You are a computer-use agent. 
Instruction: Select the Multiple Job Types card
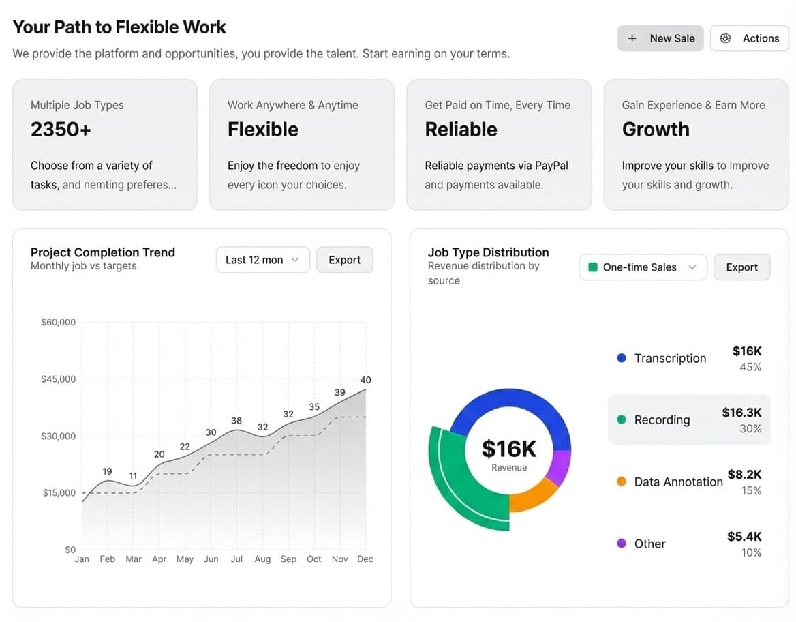(x=104, y=145)
